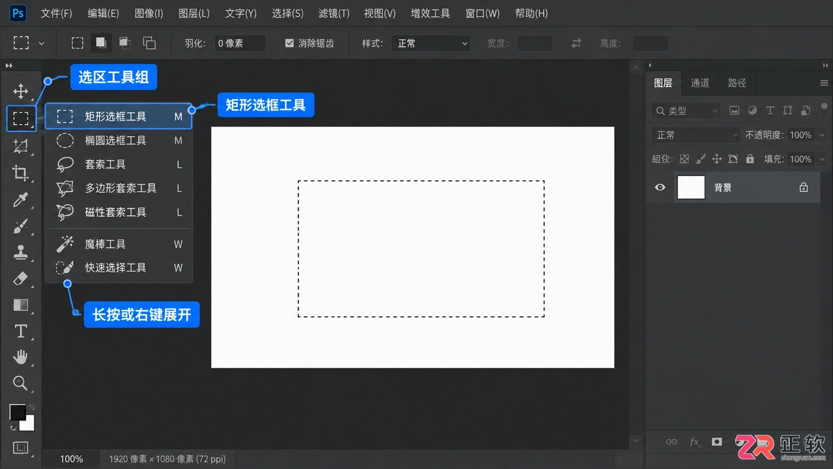
Task: Choose the intersect with selection mode button
Action: 149,43
